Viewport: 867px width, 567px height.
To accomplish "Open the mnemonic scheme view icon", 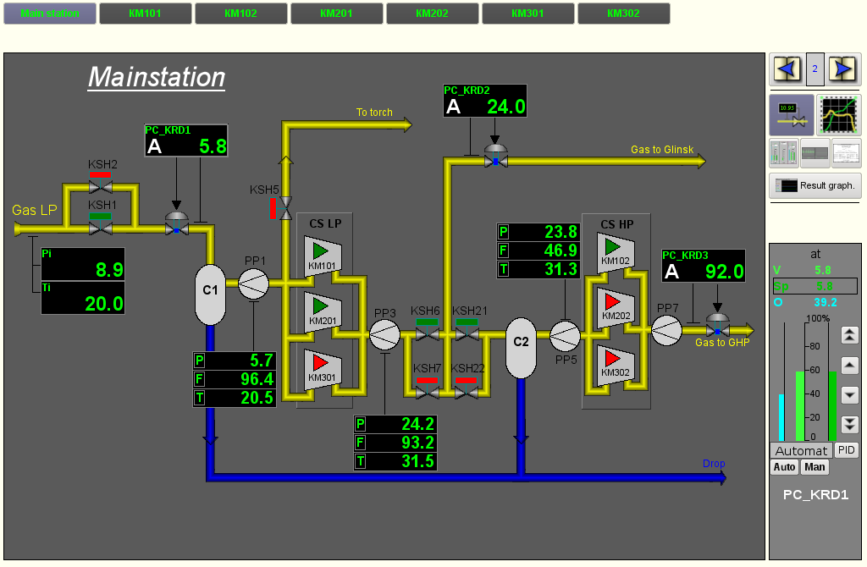I will [791, 115].
